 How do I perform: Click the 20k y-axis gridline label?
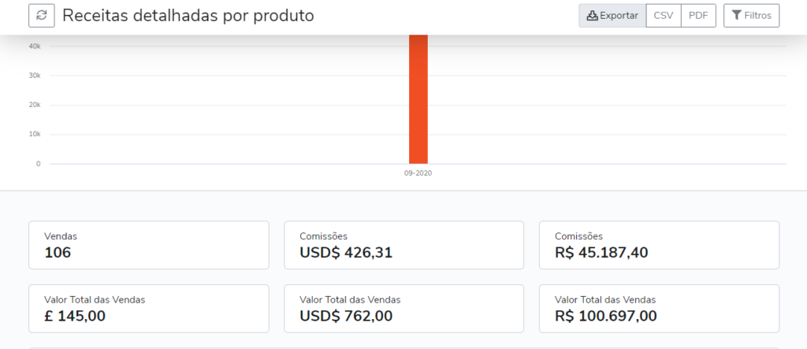pyautogui.click(x=35, y=105)
